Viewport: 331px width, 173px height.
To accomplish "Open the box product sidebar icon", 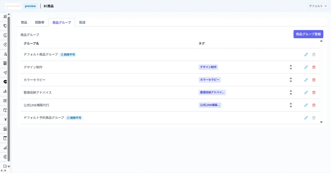I will point(5,110).
